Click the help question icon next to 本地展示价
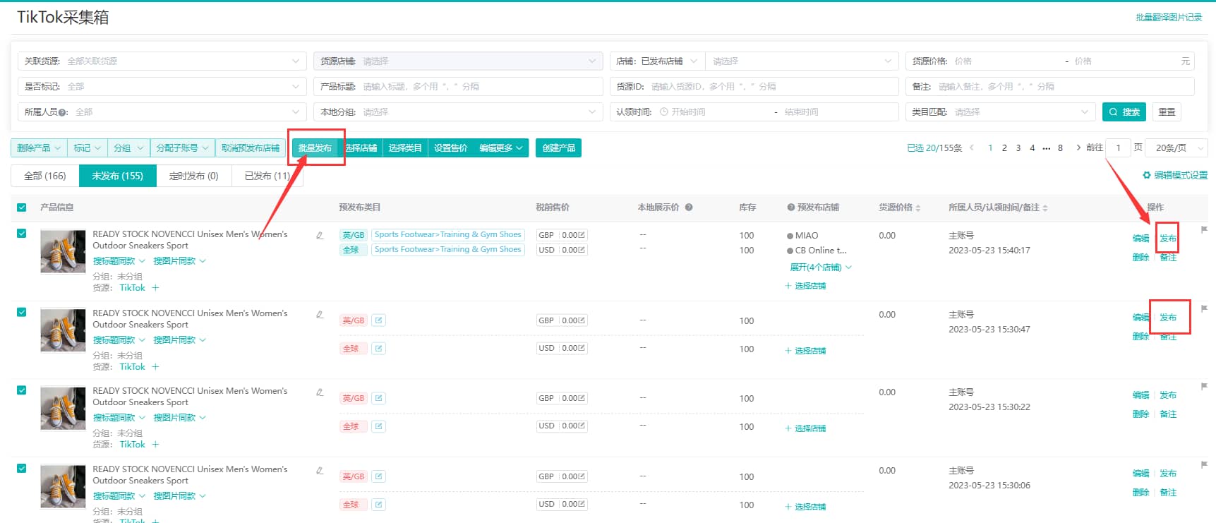 tap(689, 208)
